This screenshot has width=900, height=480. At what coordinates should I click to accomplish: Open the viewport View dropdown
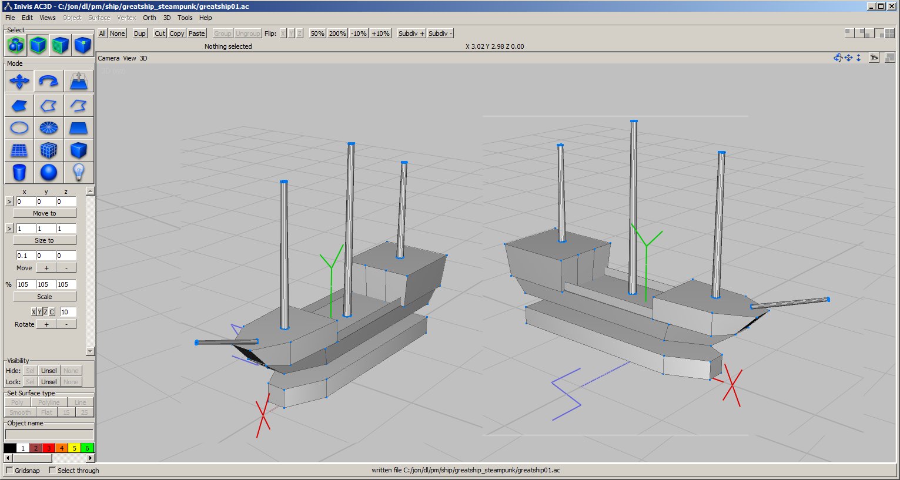click(x=129, y=58)
